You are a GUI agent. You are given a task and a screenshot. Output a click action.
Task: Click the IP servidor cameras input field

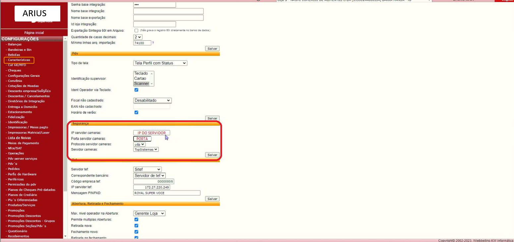(x=151, y=133)
